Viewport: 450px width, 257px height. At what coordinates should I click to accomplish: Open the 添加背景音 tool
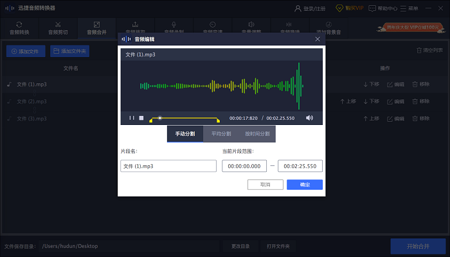[328, 28]
